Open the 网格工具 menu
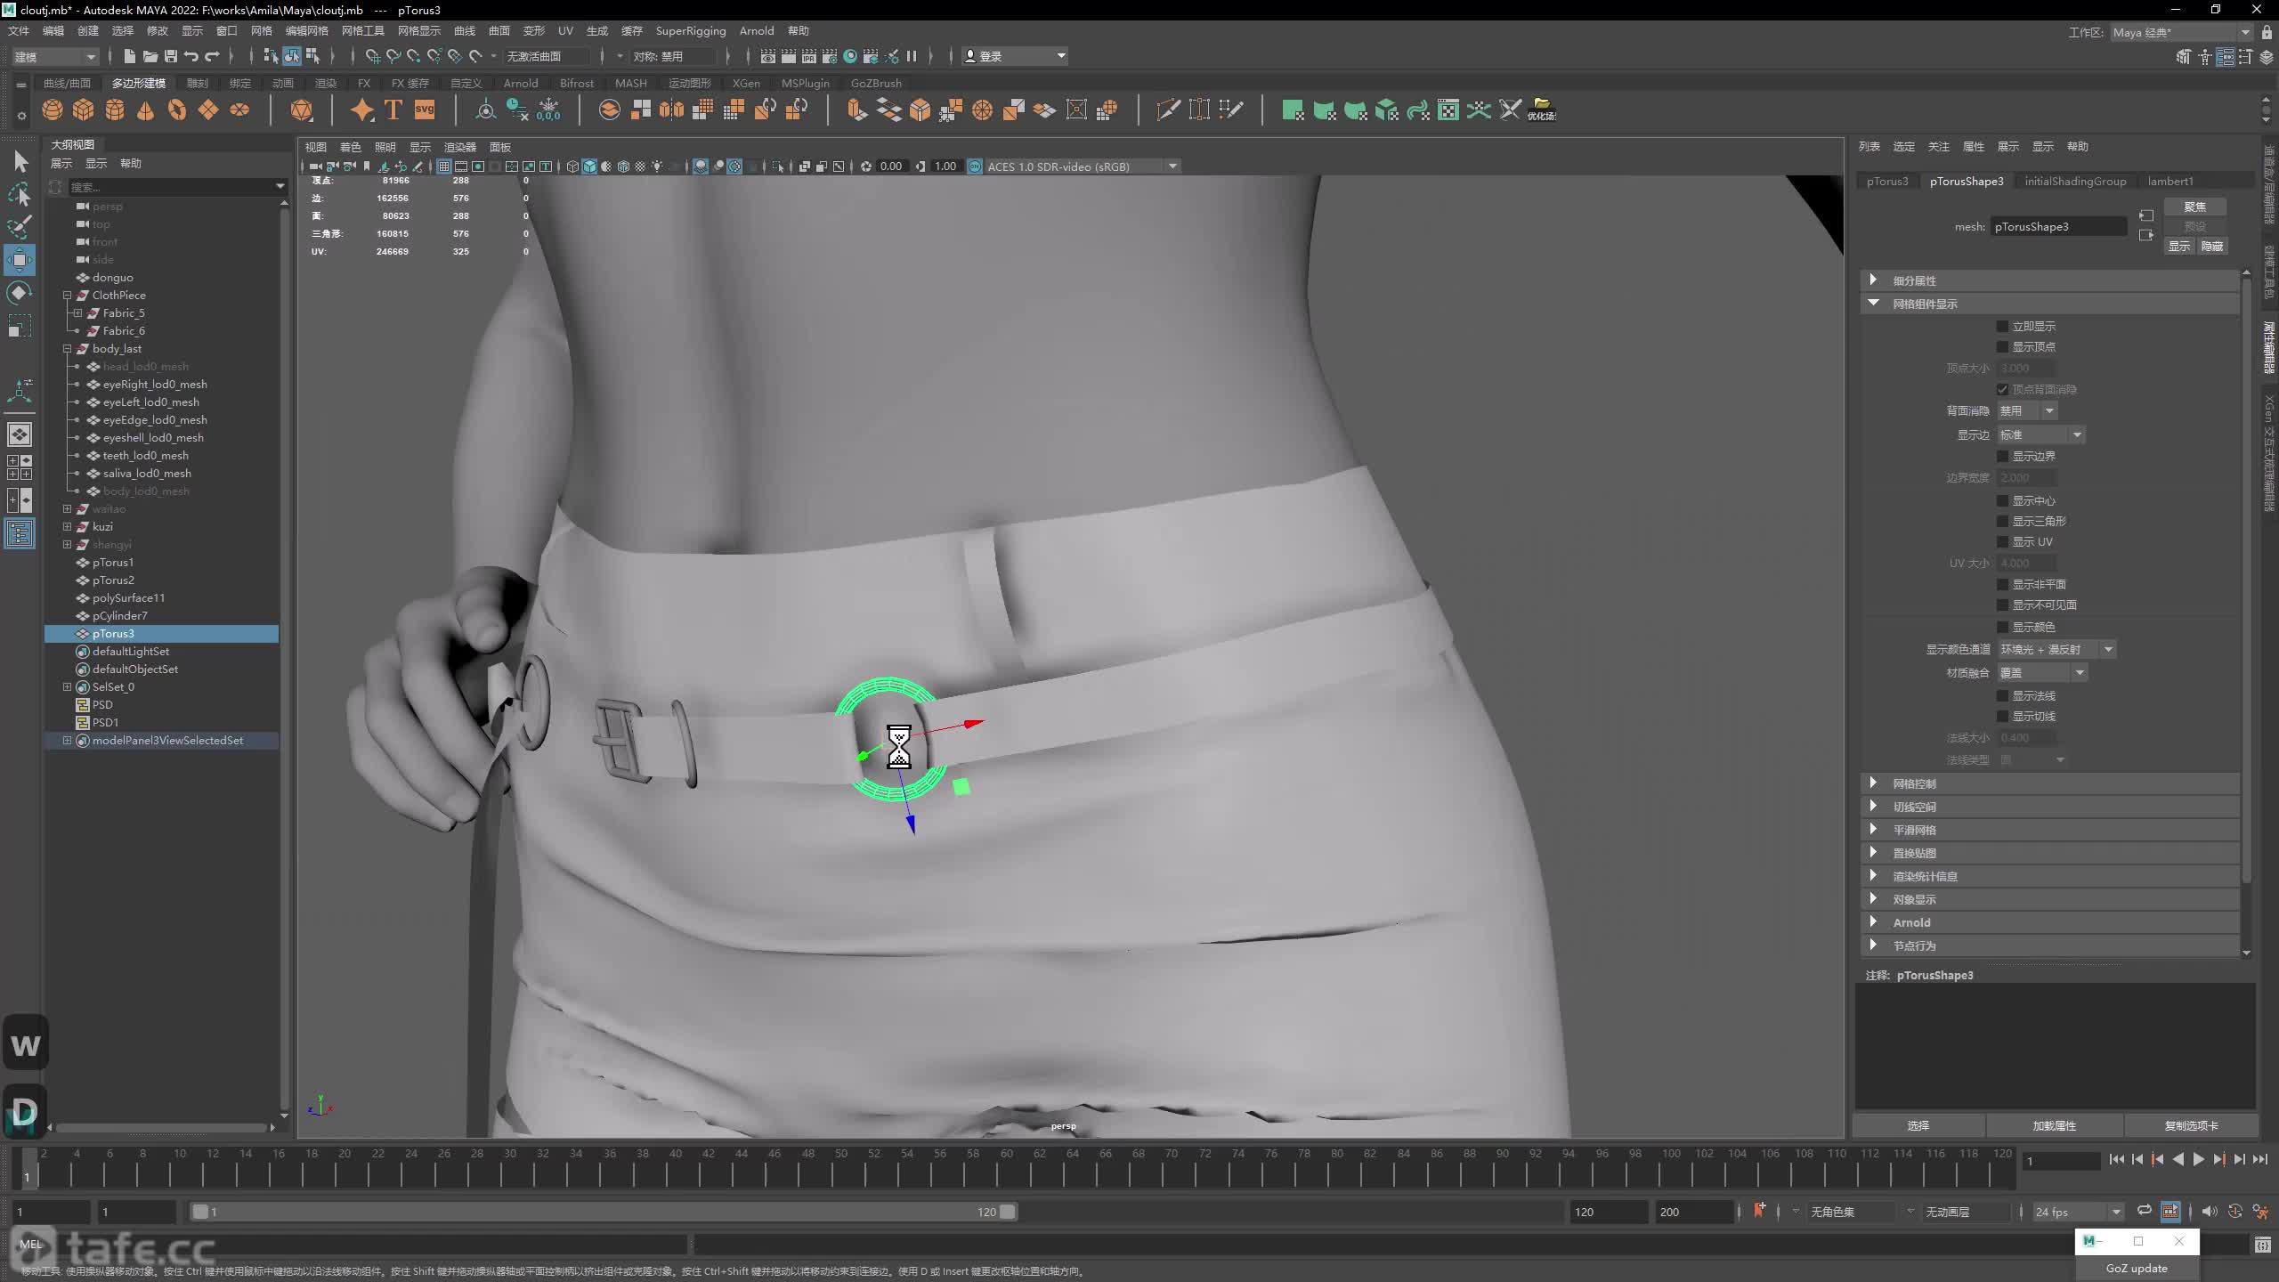 363,31
